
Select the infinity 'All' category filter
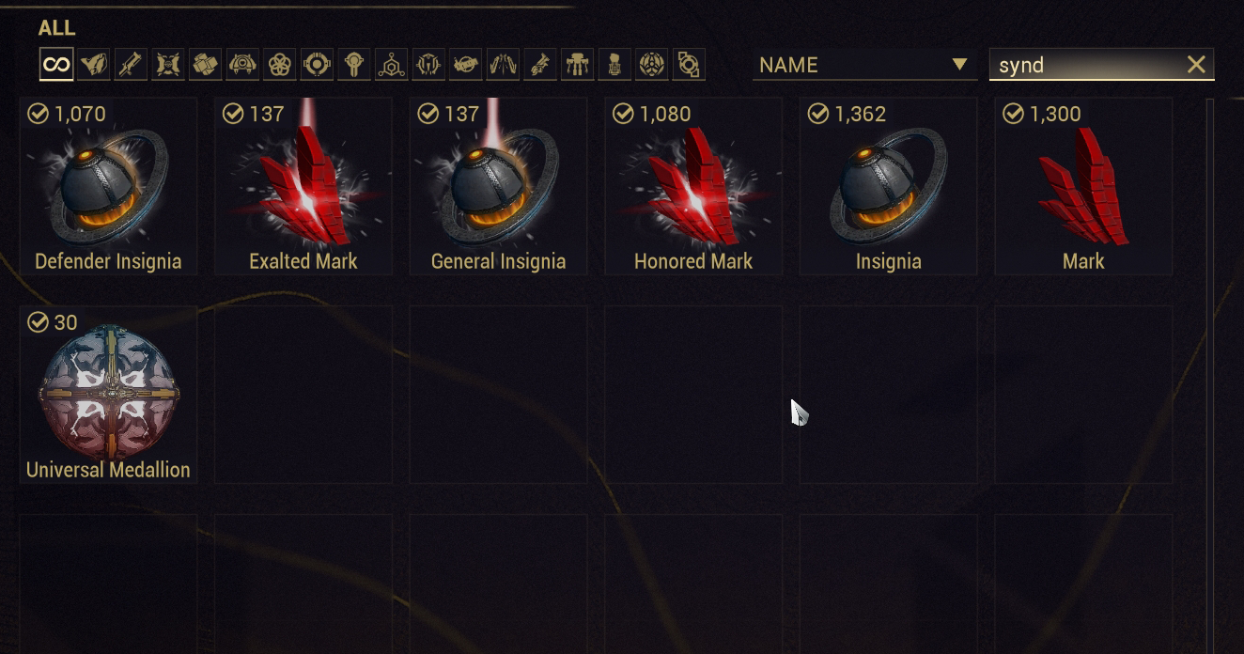(x=56, y=65)
